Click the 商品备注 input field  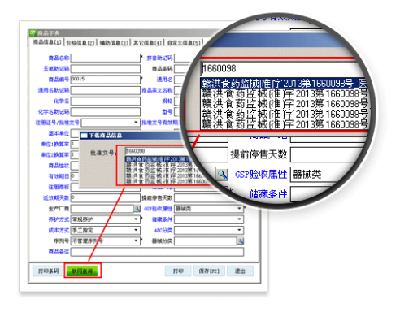(157, 252)
